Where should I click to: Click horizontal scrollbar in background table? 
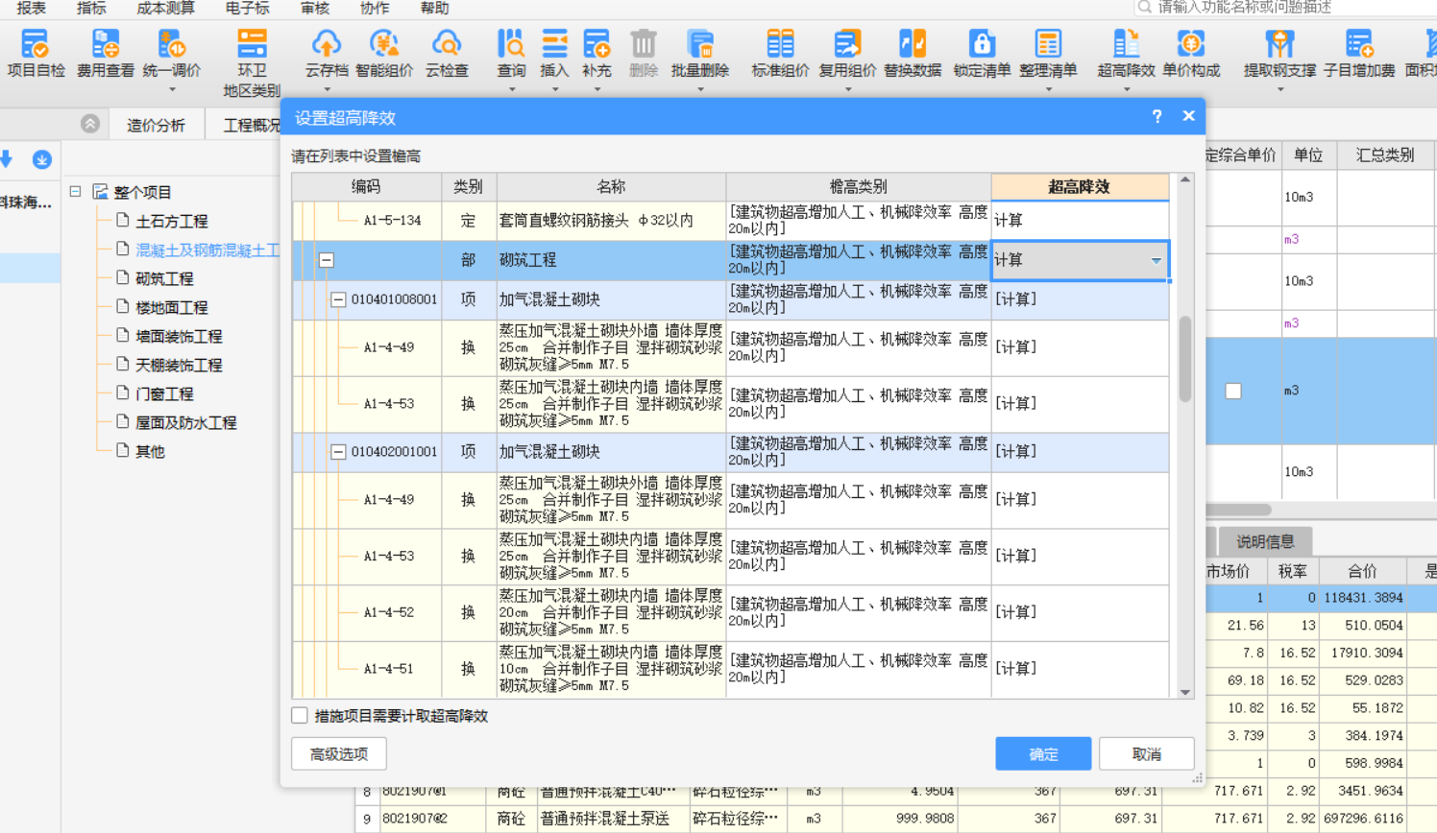[1237, 510]
